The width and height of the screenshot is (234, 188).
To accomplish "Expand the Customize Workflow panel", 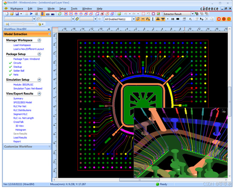I will click(49, 147).
